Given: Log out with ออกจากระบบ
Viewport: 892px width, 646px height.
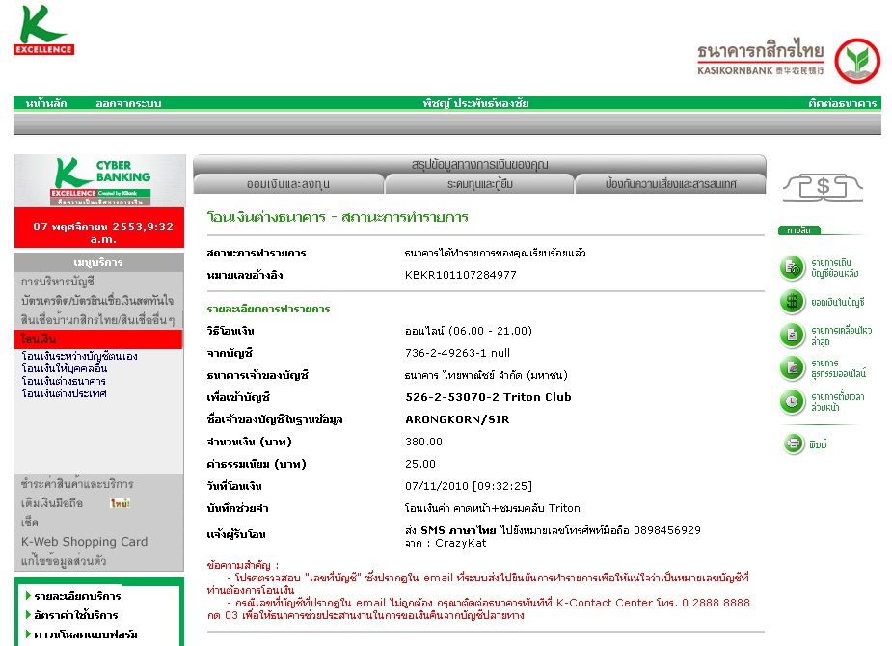Looking at the screenshot, I should click(x=128, y=103).
